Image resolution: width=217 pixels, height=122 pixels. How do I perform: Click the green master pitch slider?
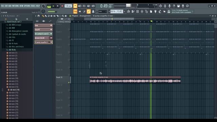point(52,12)
